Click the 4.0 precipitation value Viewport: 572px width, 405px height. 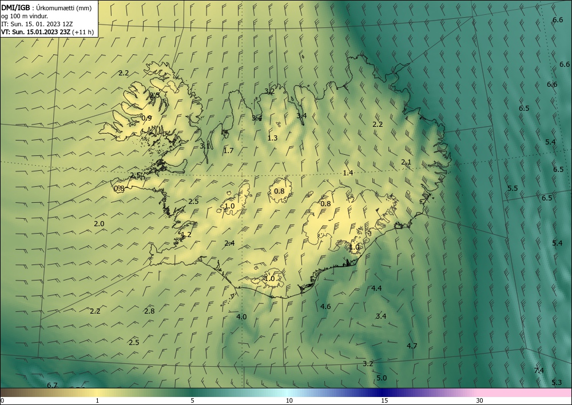point(241,317)
